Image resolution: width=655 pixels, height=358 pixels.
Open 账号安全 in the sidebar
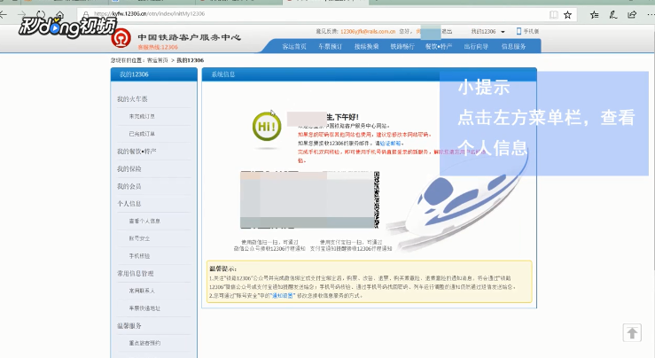[x=139, y=238]
